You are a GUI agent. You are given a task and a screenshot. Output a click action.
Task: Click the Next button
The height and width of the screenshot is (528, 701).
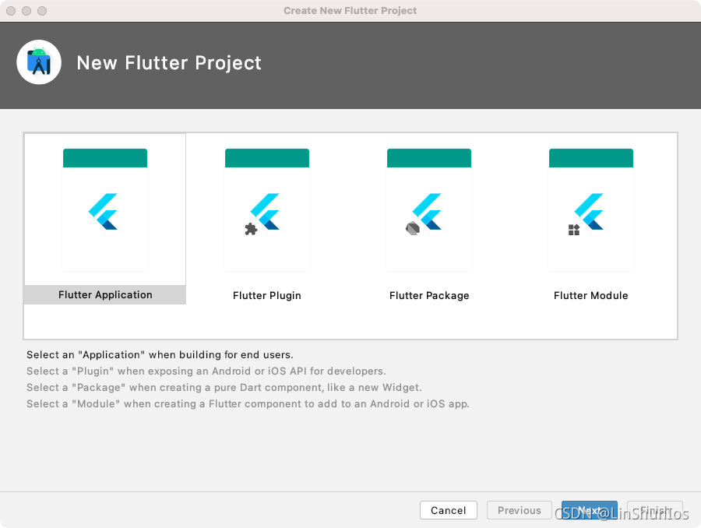click(590, 510)
